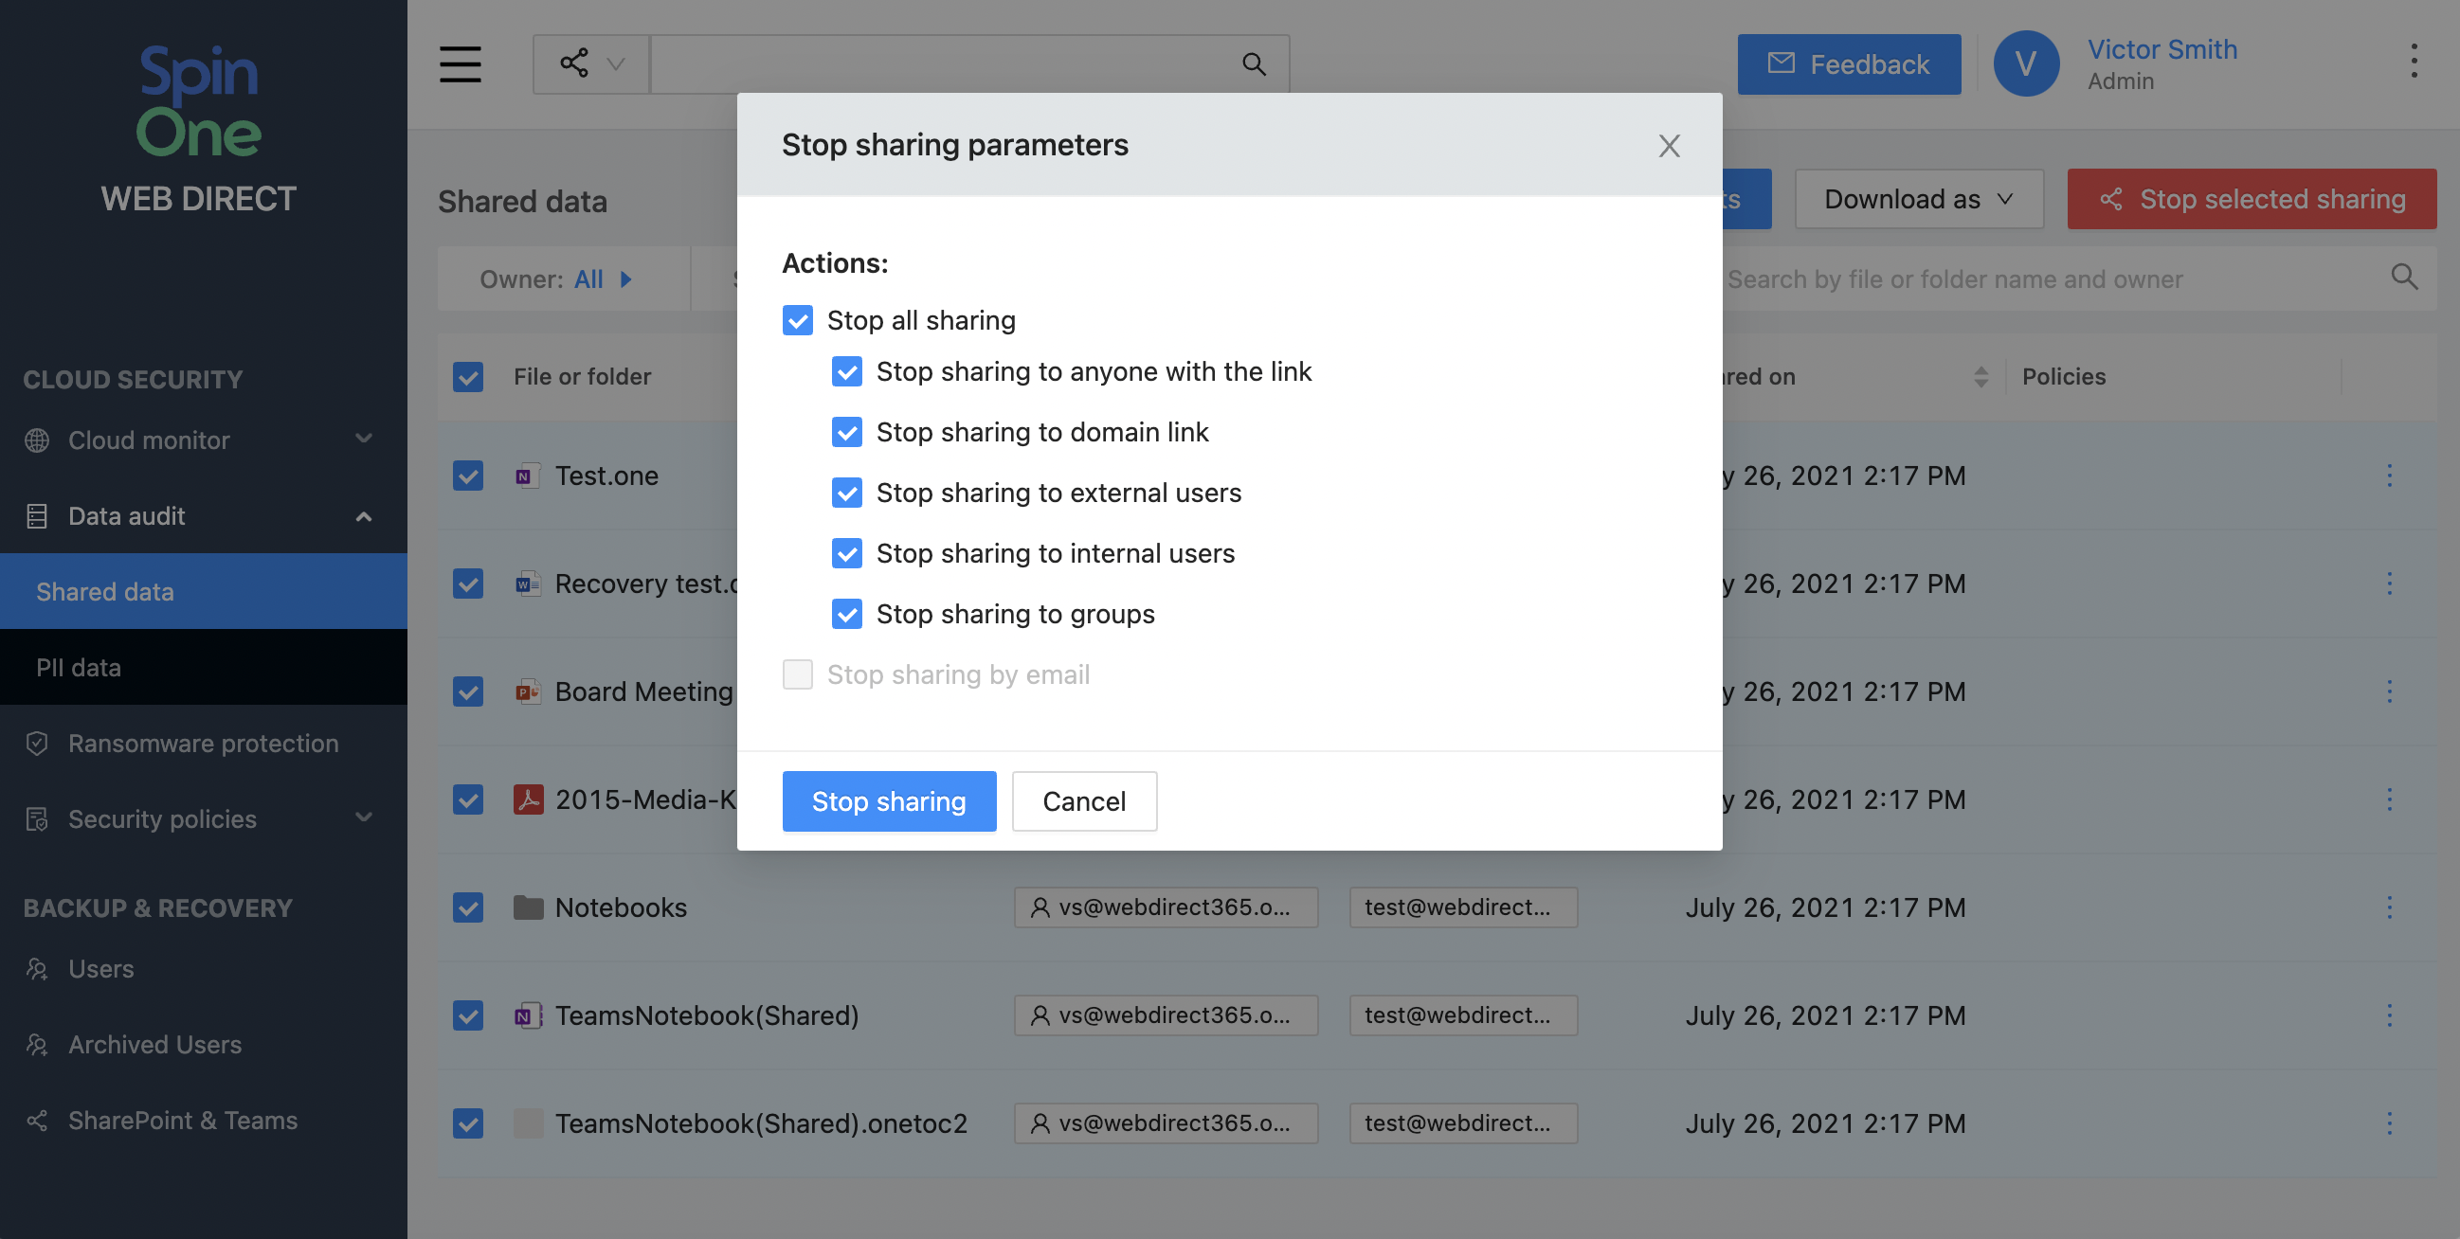Open the Download as dropdown
This screenshot has width=2460, height=1239.
click(x=1918, y=200)
